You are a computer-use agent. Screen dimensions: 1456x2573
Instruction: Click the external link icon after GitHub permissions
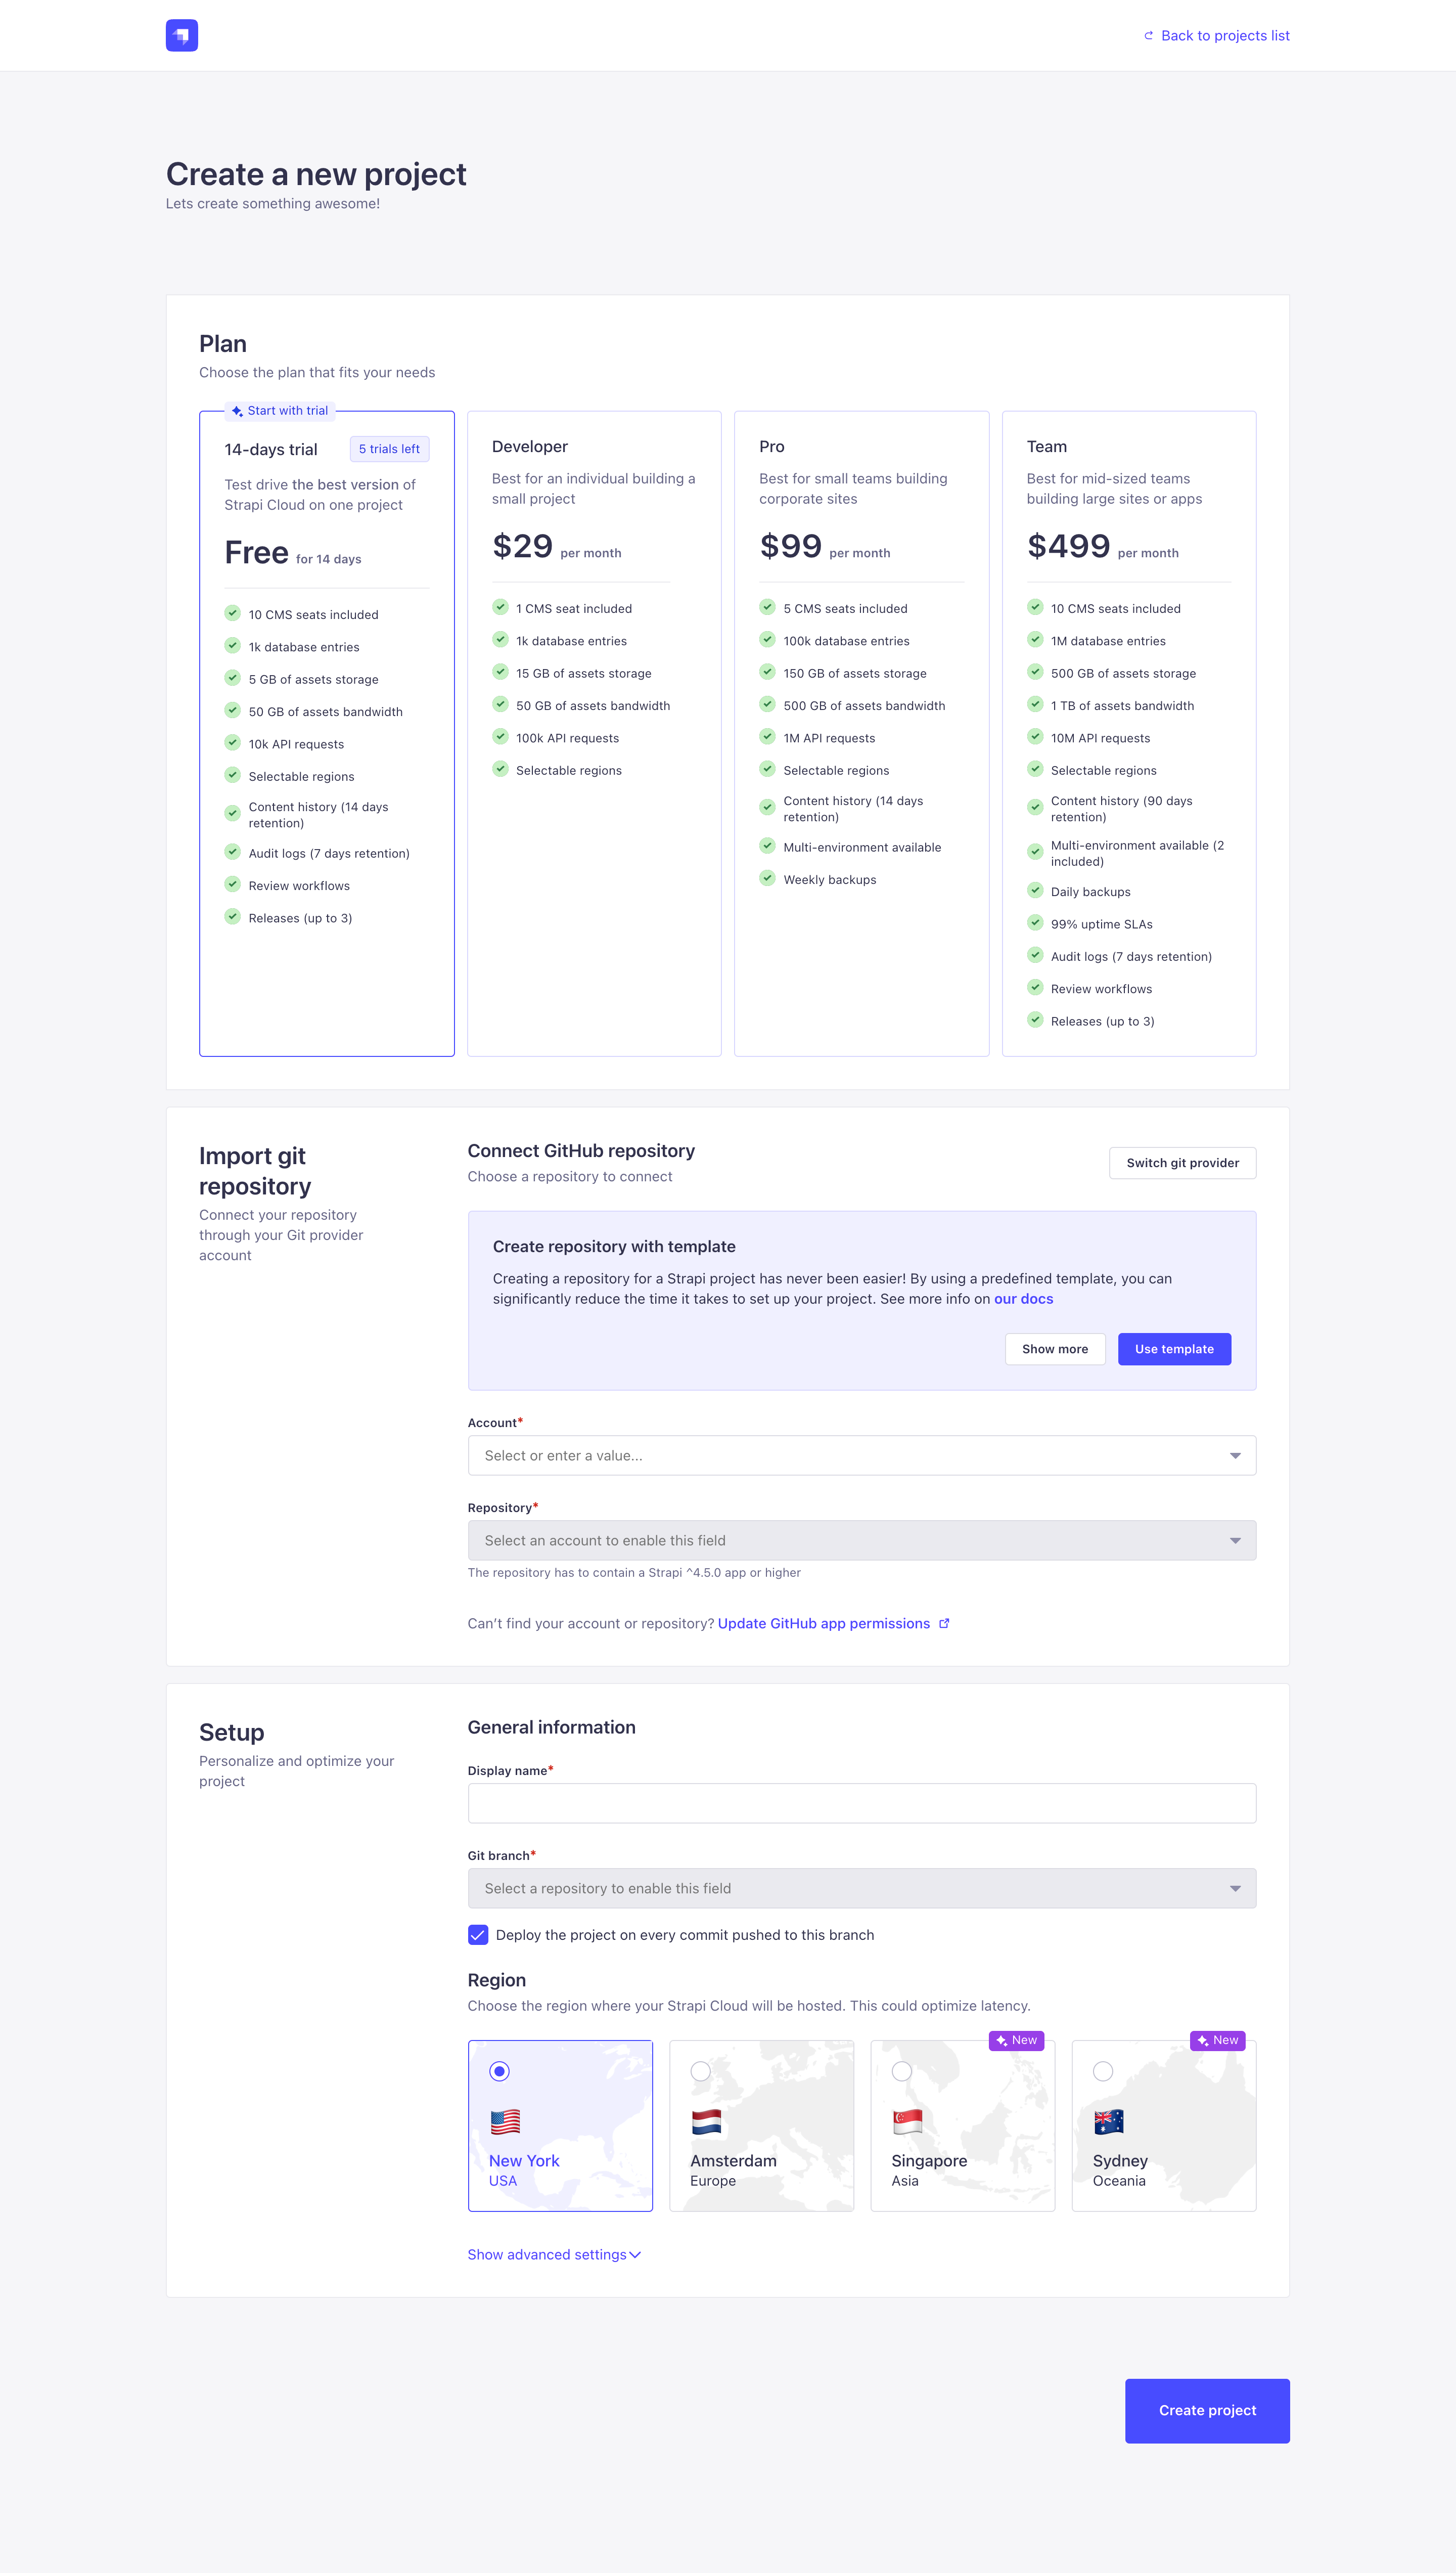click(x=945, y=1623)
